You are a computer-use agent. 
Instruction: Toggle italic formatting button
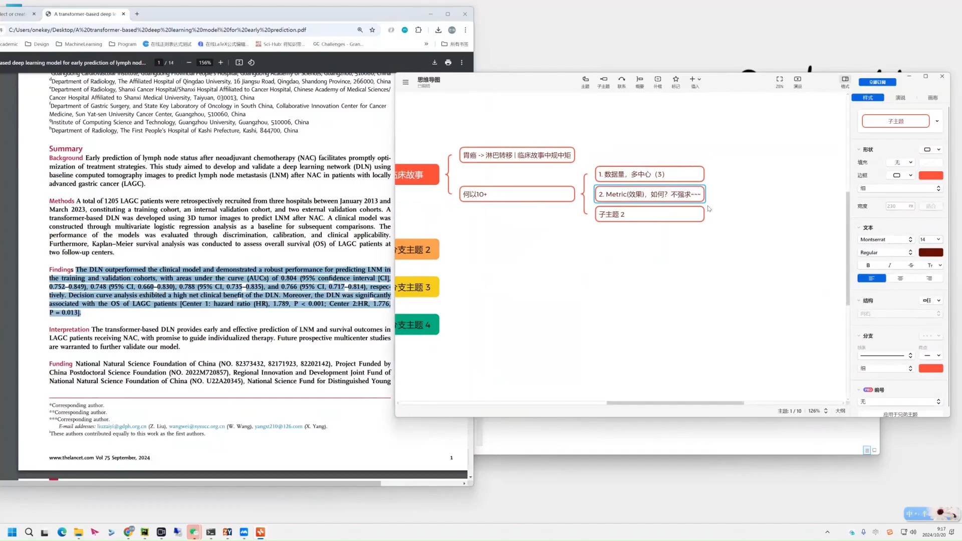890,265
